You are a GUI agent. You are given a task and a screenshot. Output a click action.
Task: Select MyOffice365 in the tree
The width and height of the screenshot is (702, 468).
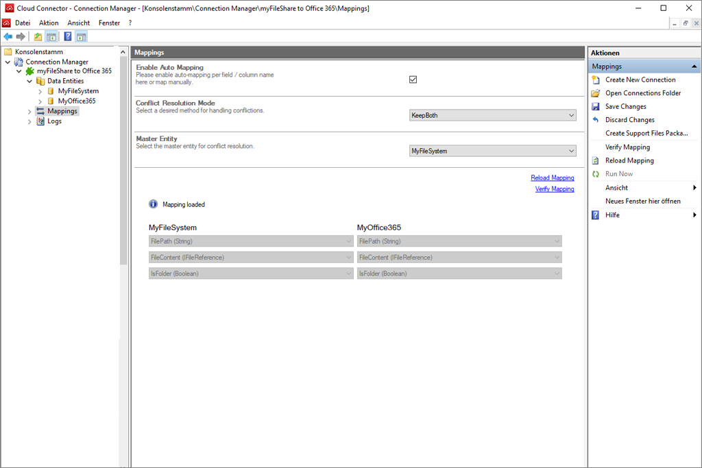pyautogui.click(x=76, y=101)
